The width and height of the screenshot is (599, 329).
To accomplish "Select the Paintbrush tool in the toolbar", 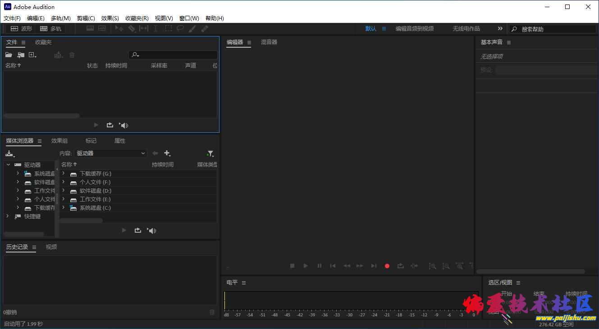I will pyautogui.click(x=192, y=28).
